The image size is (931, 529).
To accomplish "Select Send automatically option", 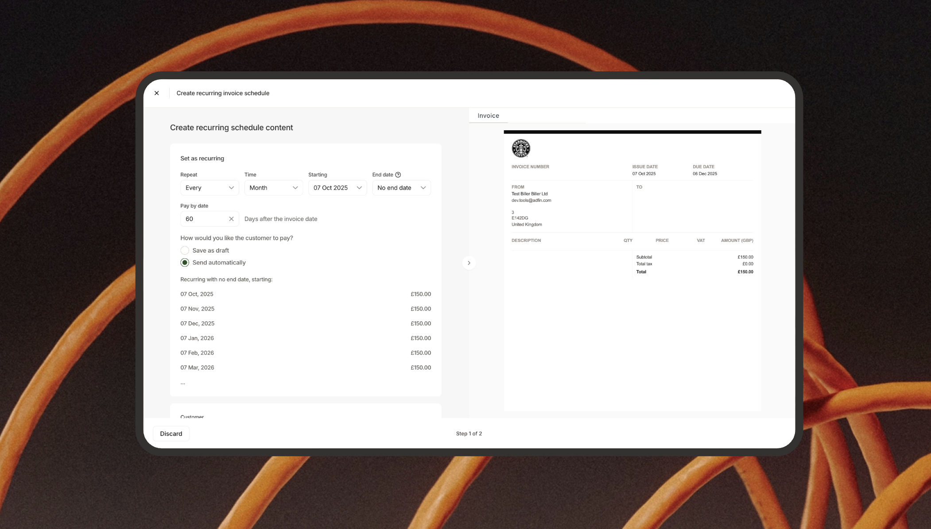I will click(x=185, y=263).
